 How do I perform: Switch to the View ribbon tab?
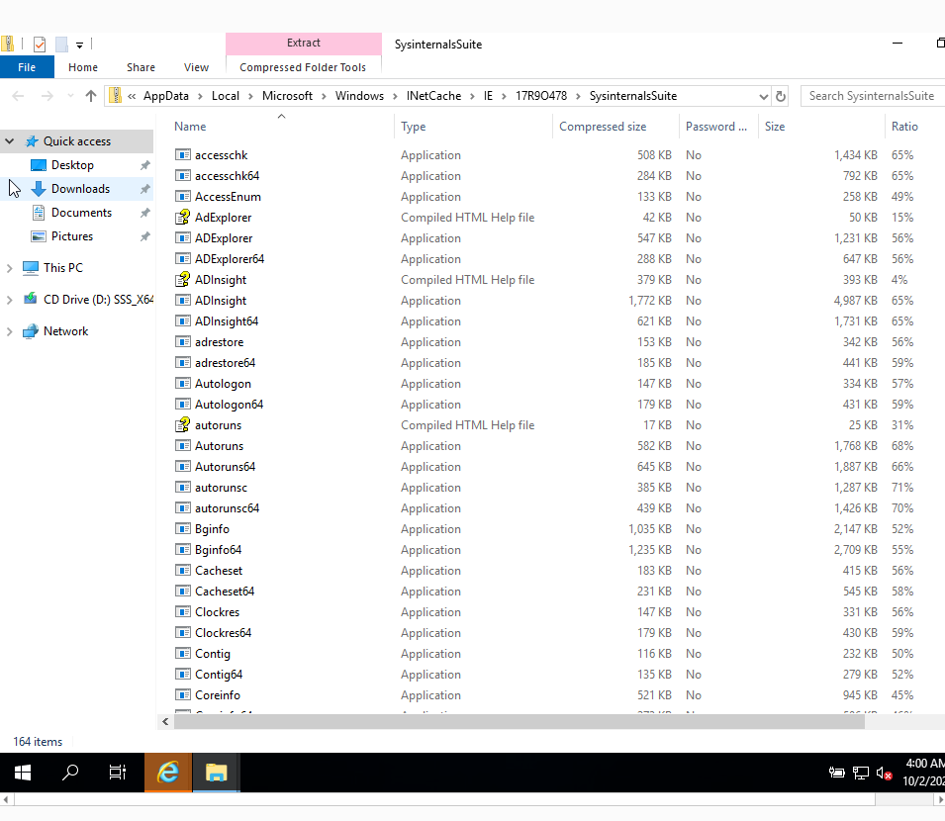click(x=196, y=67)
